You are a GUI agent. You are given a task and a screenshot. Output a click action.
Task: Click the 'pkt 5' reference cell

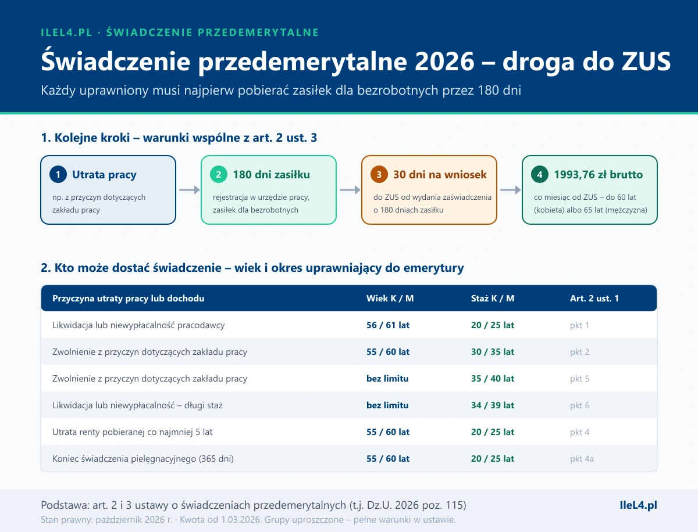[579, 379]
